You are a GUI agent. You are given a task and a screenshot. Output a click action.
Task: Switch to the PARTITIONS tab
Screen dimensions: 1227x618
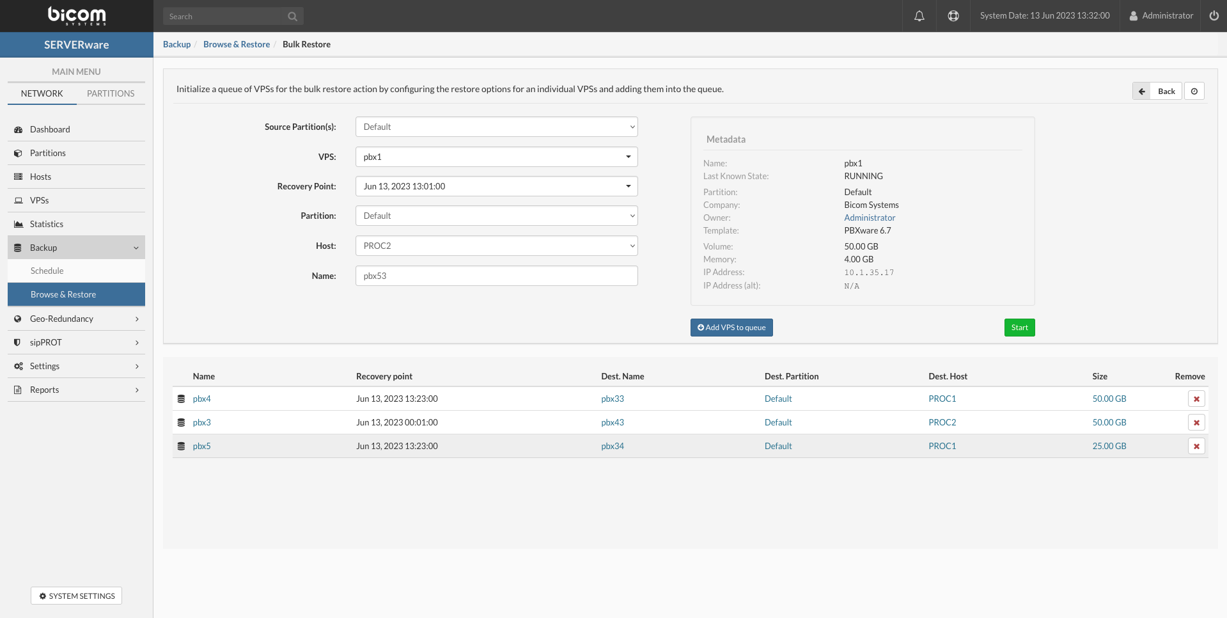pyautogui.click(x=111, y=93)
